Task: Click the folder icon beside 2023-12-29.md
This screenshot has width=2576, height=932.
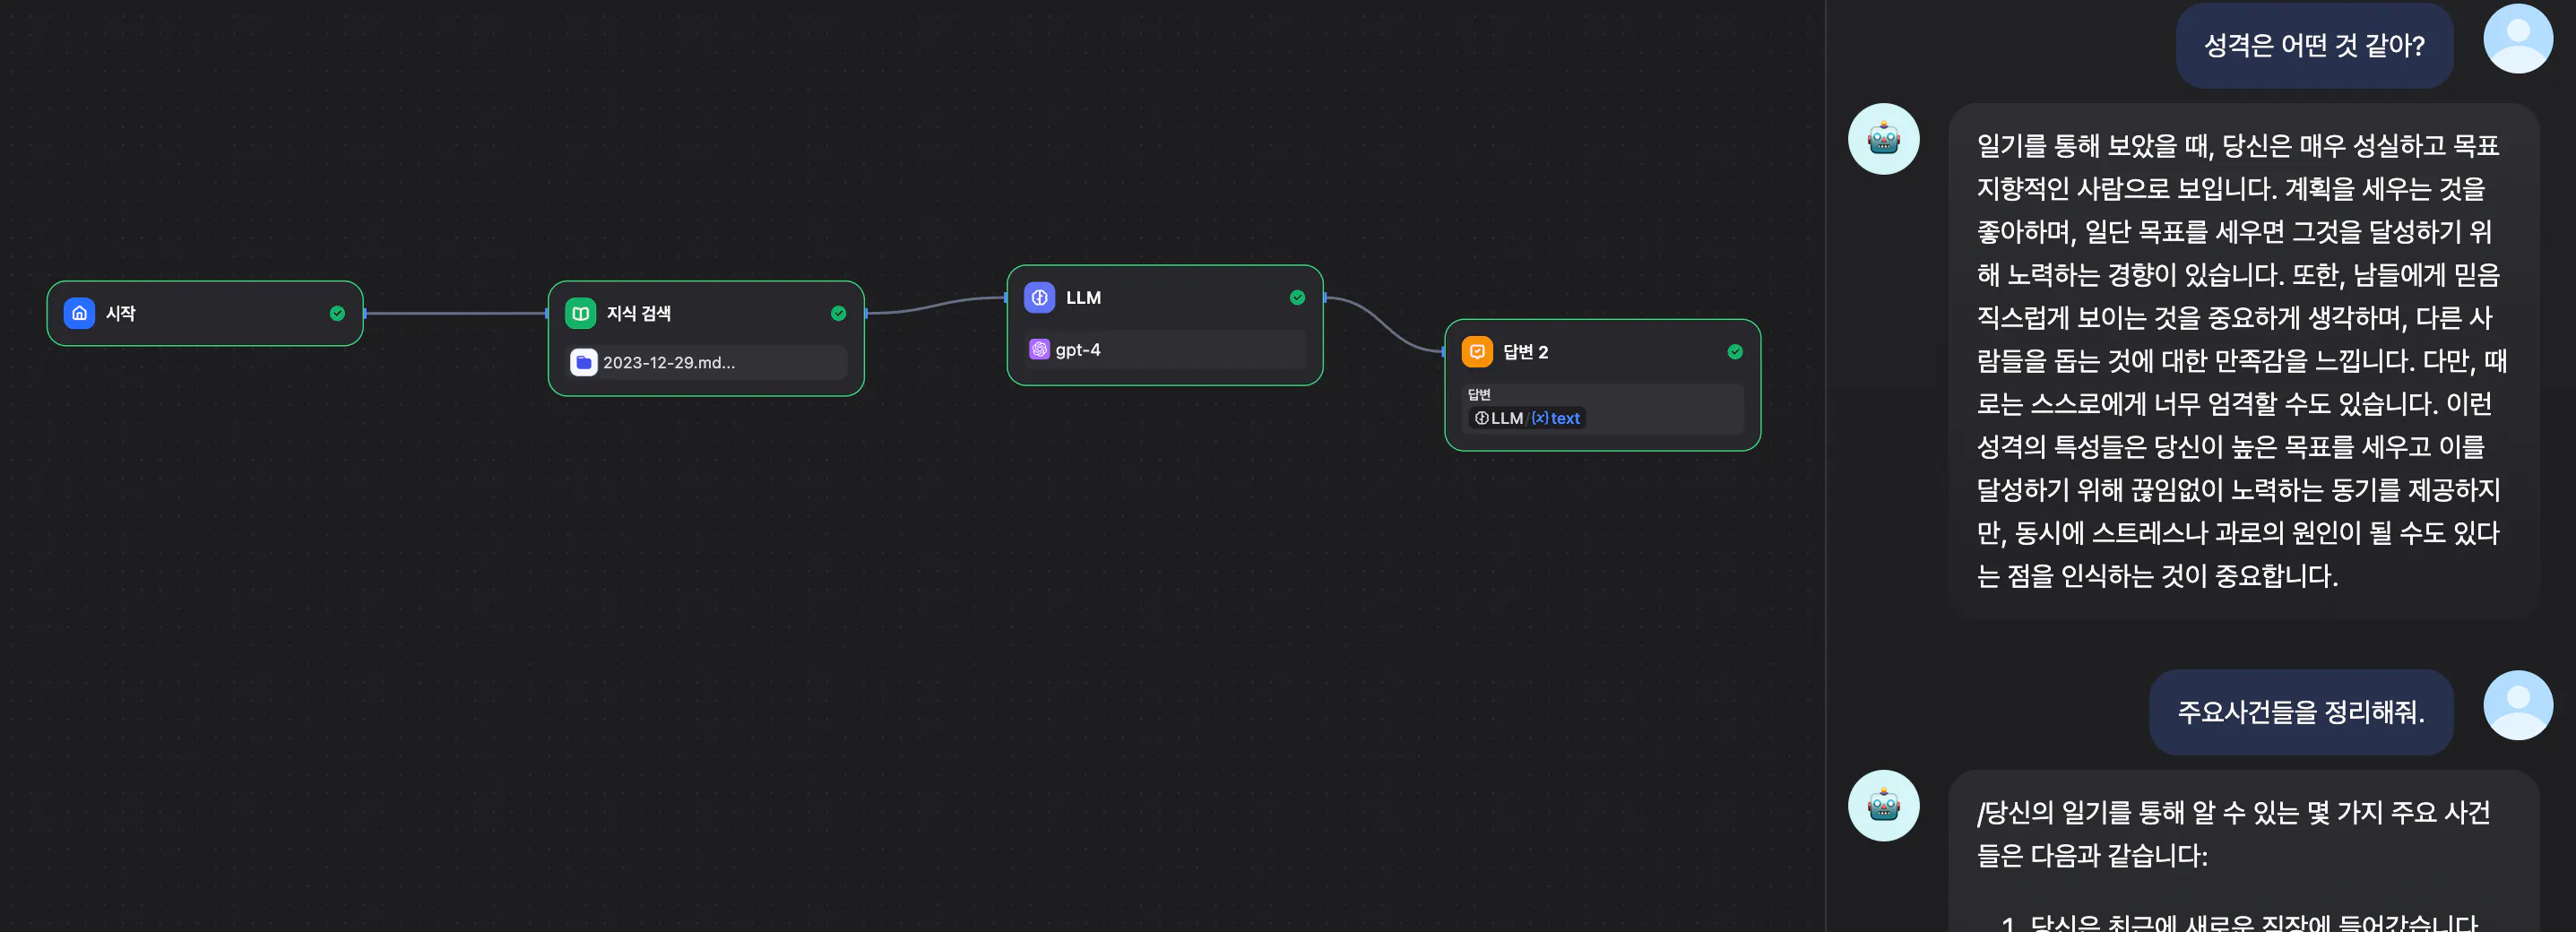Action: pyautogui.click(x=584, y=362)
